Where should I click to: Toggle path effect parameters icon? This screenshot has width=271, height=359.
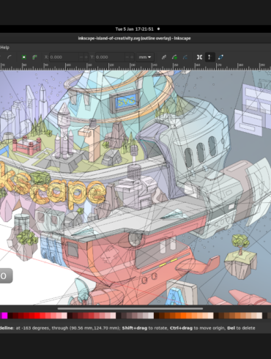pyautogui.click(x=185, y=57)
